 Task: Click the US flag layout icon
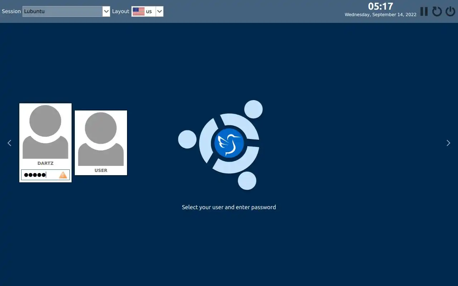[x=138, y=11]
